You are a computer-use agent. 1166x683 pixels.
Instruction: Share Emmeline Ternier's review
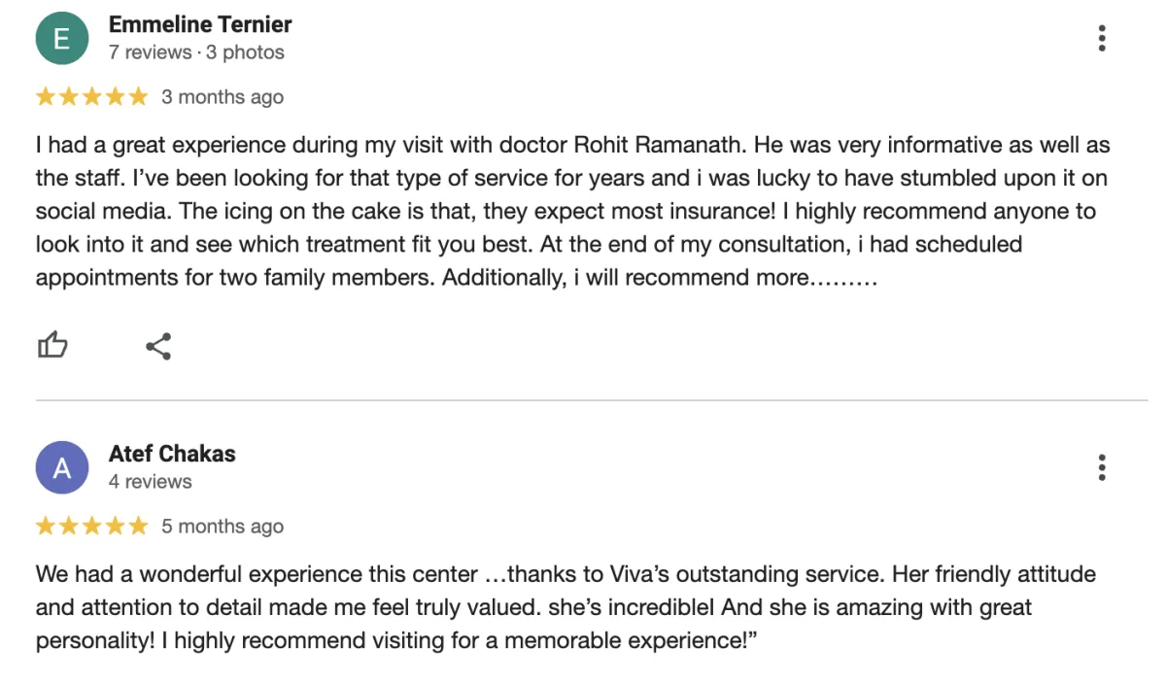(x=158, y=346)
